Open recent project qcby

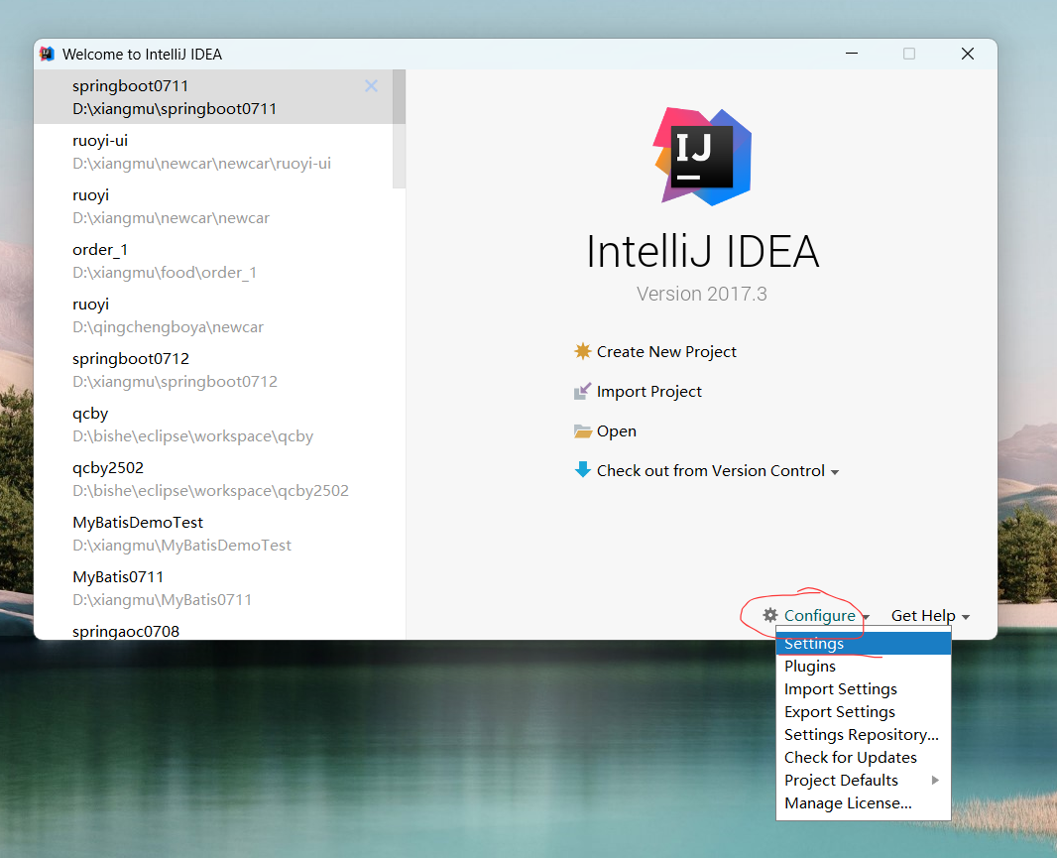tap(213, 425)
